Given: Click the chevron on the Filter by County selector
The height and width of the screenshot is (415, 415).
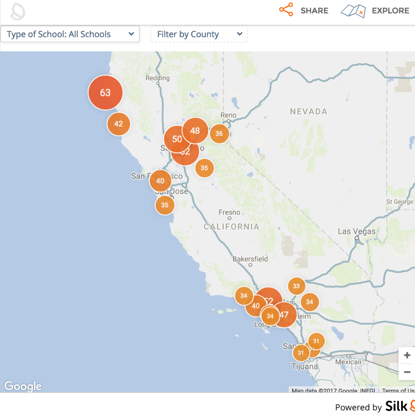Looking at the screenshot, I should 240,34.
